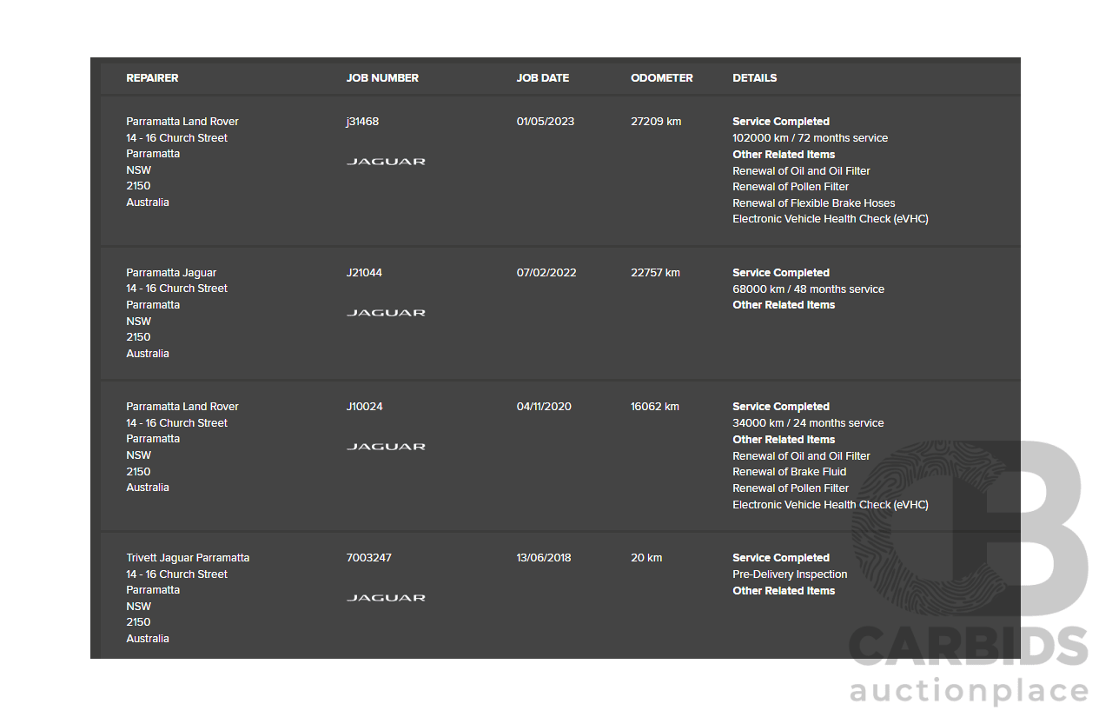Image resolution: width=1112 pixels, height=717 pixels.
Task: Click Parramatta Land Rover in the j31468 row
Action: coord(182,122)
